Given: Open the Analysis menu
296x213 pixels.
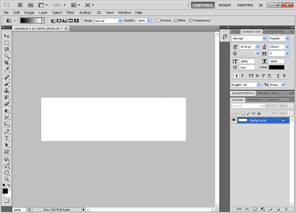Looking at the screenshot, I should 85,12.
